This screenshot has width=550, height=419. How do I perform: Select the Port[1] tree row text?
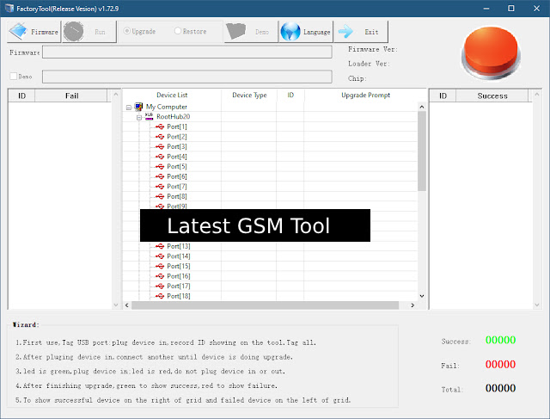[177, 126]
